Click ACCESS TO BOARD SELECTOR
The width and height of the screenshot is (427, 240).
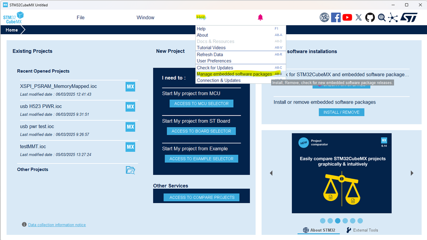point(201,131)
